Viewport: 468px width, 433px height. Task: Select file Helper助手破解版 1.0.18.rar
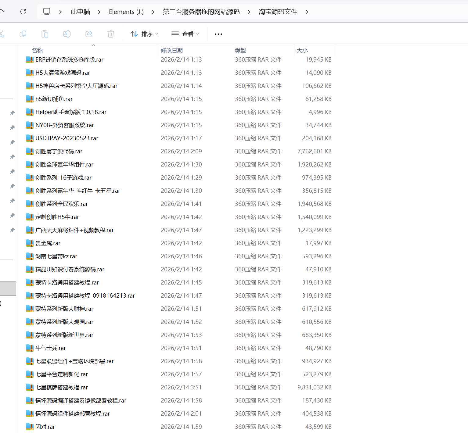point(71,112)
